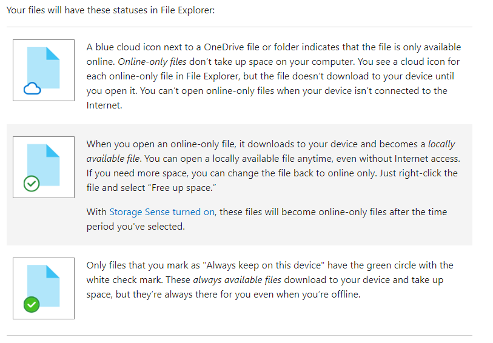Click the word "Internet." ending the first paragraph
The height and width of the screenshot is (343, 493).
pyautogui.click(x=104, y=105)
